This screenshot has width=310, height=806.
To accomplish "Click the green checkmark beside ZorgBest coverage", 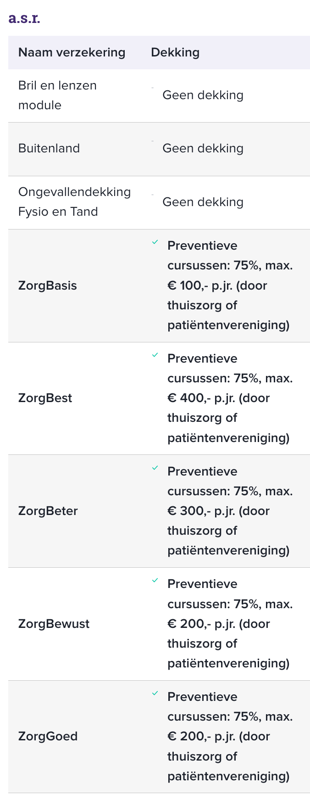I will click(x=155, y=355).
